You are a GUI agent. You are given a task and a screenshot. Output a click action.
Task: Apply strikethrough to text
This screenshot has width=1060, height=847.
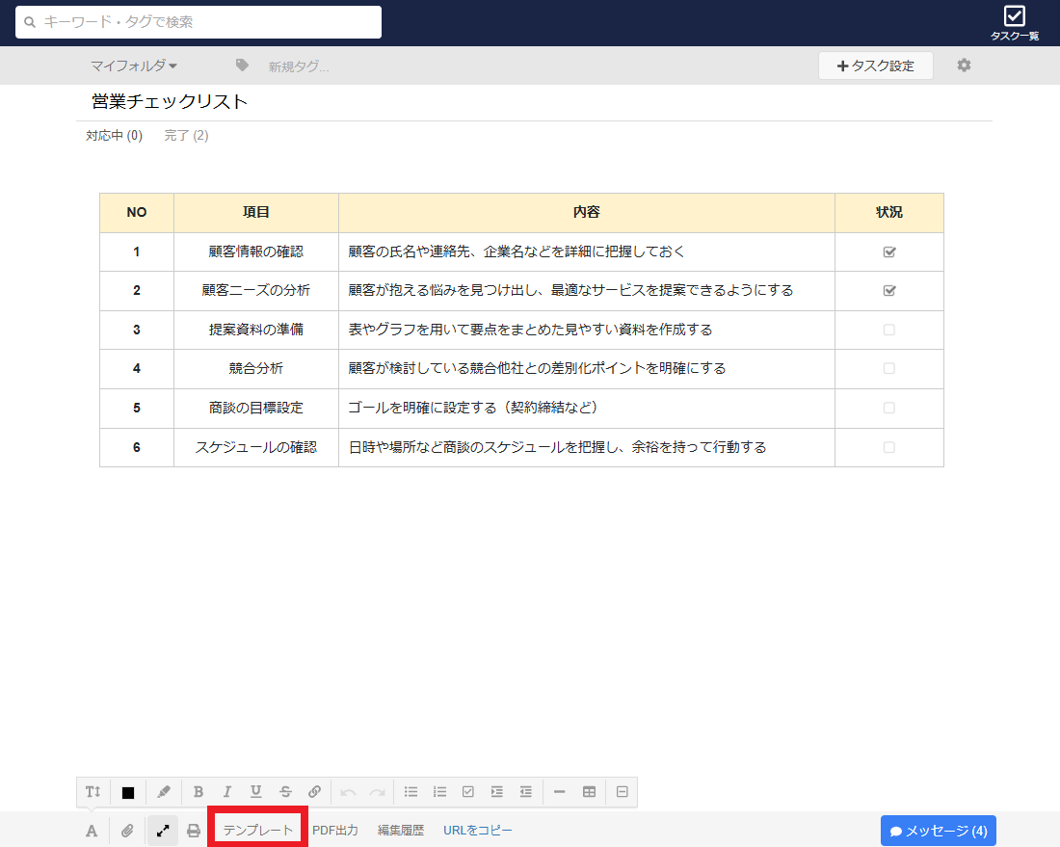click(285, 791)
